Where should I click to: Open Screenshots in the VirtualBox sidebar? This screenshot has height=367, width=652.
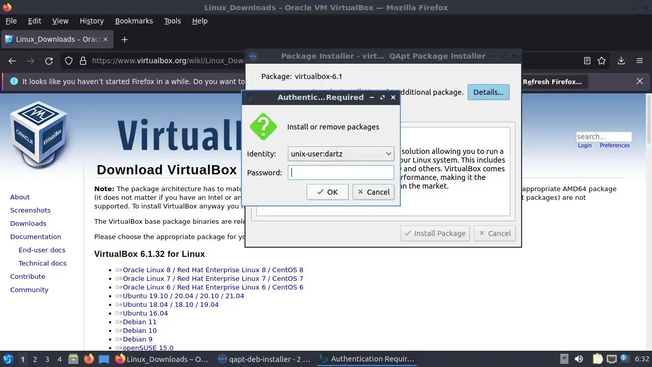pyautogui.click(x=31, y=210)
